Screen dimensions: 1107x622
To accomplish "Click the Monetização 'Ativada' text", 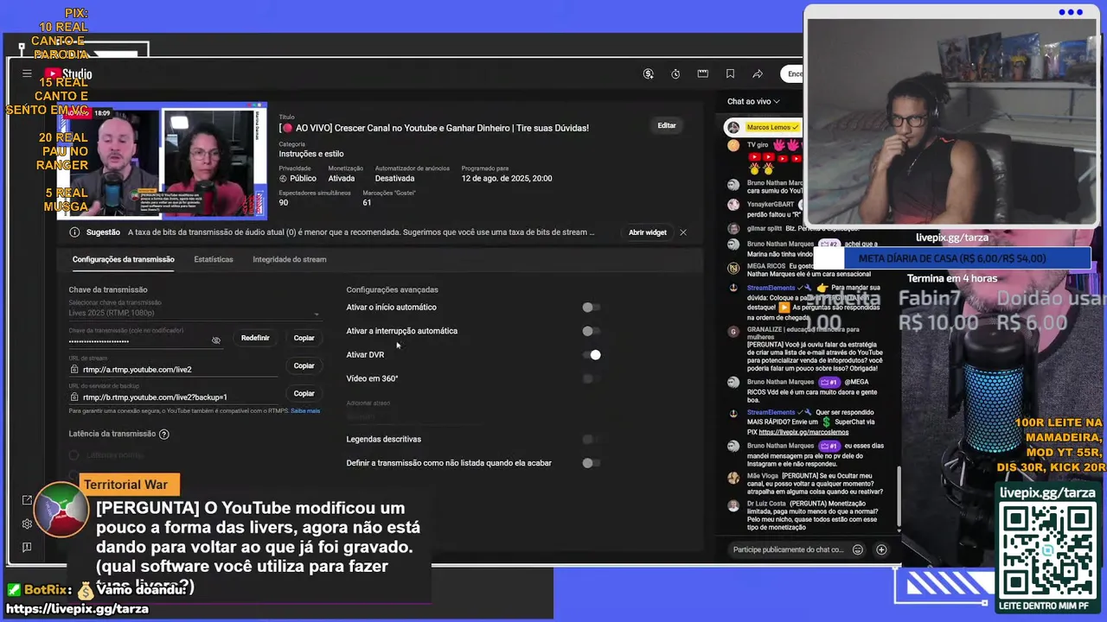I will (x=342, y=179).
